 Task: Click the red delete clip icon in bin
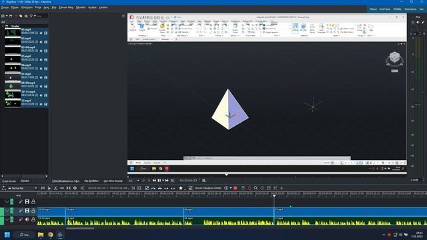coord(16,16)
